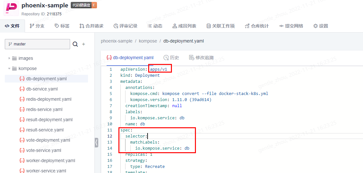Image resolution: width=363 pixels, height=173 pixels.
Task: Go to kompose in breadcrumb
Action: coord(148,41)
